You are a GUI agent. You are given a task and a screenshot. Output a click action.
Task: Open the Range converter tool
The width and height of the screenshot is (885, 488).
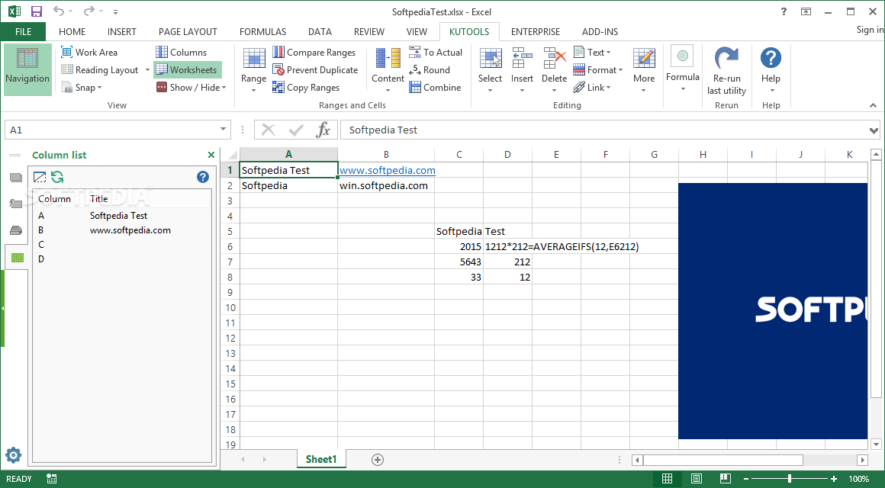pyautogui.click(x=253, y=70)
